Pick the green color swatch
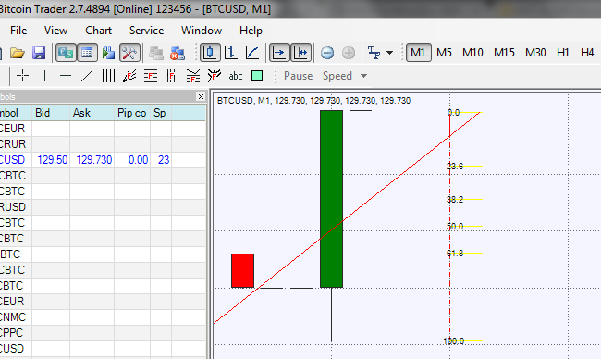 257,76
